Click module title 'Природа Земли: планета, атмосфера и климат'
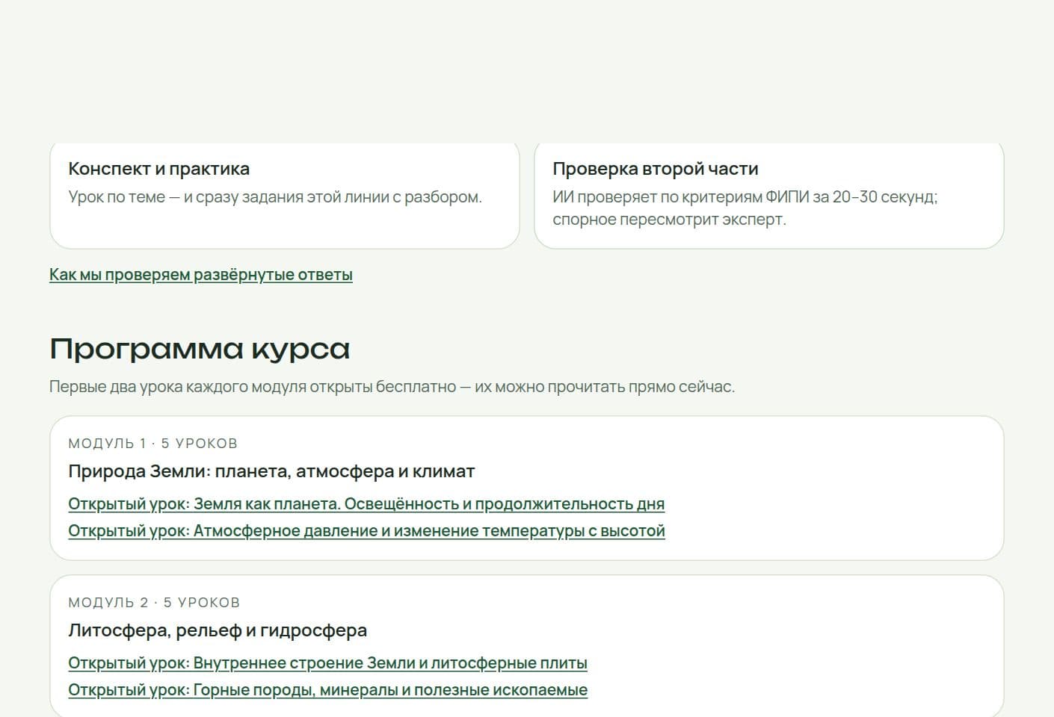This screenshot has height=717, width=1054. [271, 471]
